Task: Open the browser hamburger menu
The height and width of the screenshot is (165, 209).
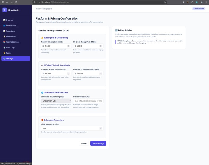Action: (206, 2)
